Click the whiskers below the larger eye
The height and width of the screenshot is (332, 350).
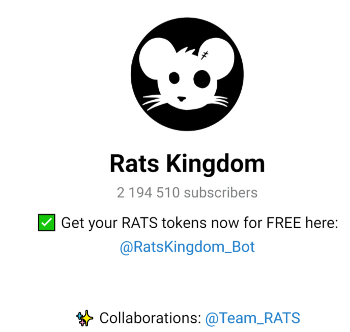[220, 101]
